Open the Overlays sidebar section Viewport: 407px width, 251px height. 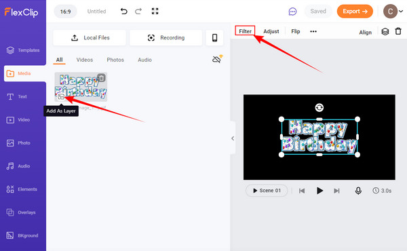(21, 212)
